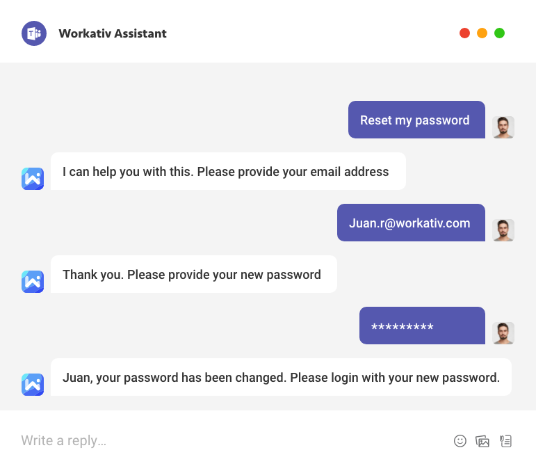Click user avatar beside masked password message
536x473 pixels.
(x=503, y=333)
